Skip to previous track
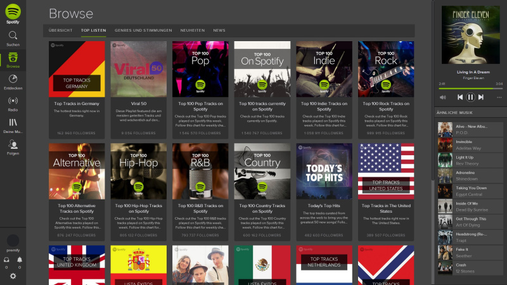The width and height of the screenshot is (507, 285). (460, 98)
